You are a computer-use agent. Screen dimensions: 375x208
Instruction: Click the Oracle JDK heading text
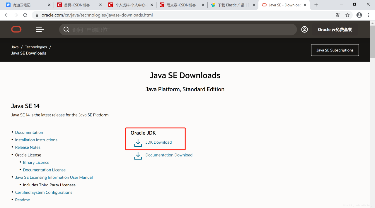(143, 133)
